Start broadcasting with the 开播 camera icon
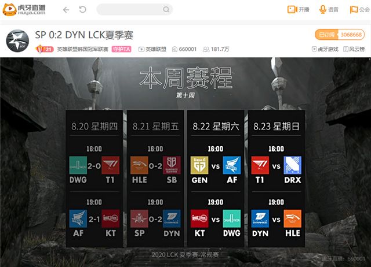 (292, 9)
